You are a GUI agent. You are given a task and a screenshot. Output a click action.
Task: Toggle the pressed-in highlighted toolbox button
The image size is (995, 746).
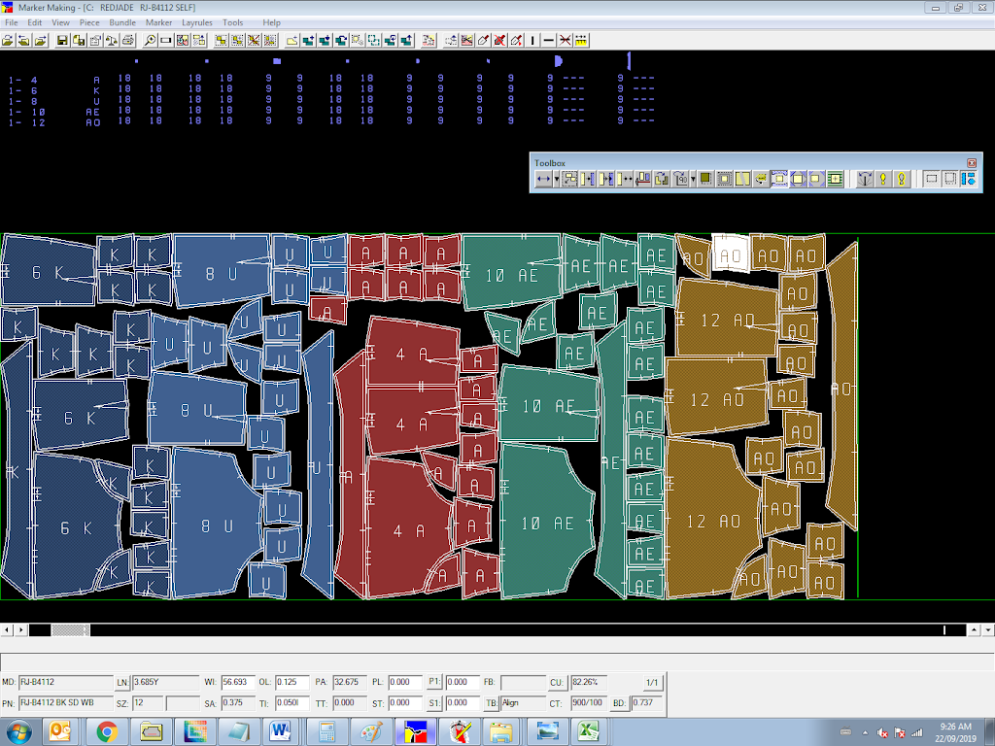pos(779,180)
